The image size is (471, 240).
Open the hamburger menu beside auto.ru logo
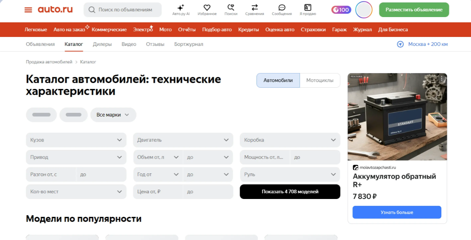[x=28, y=9]
